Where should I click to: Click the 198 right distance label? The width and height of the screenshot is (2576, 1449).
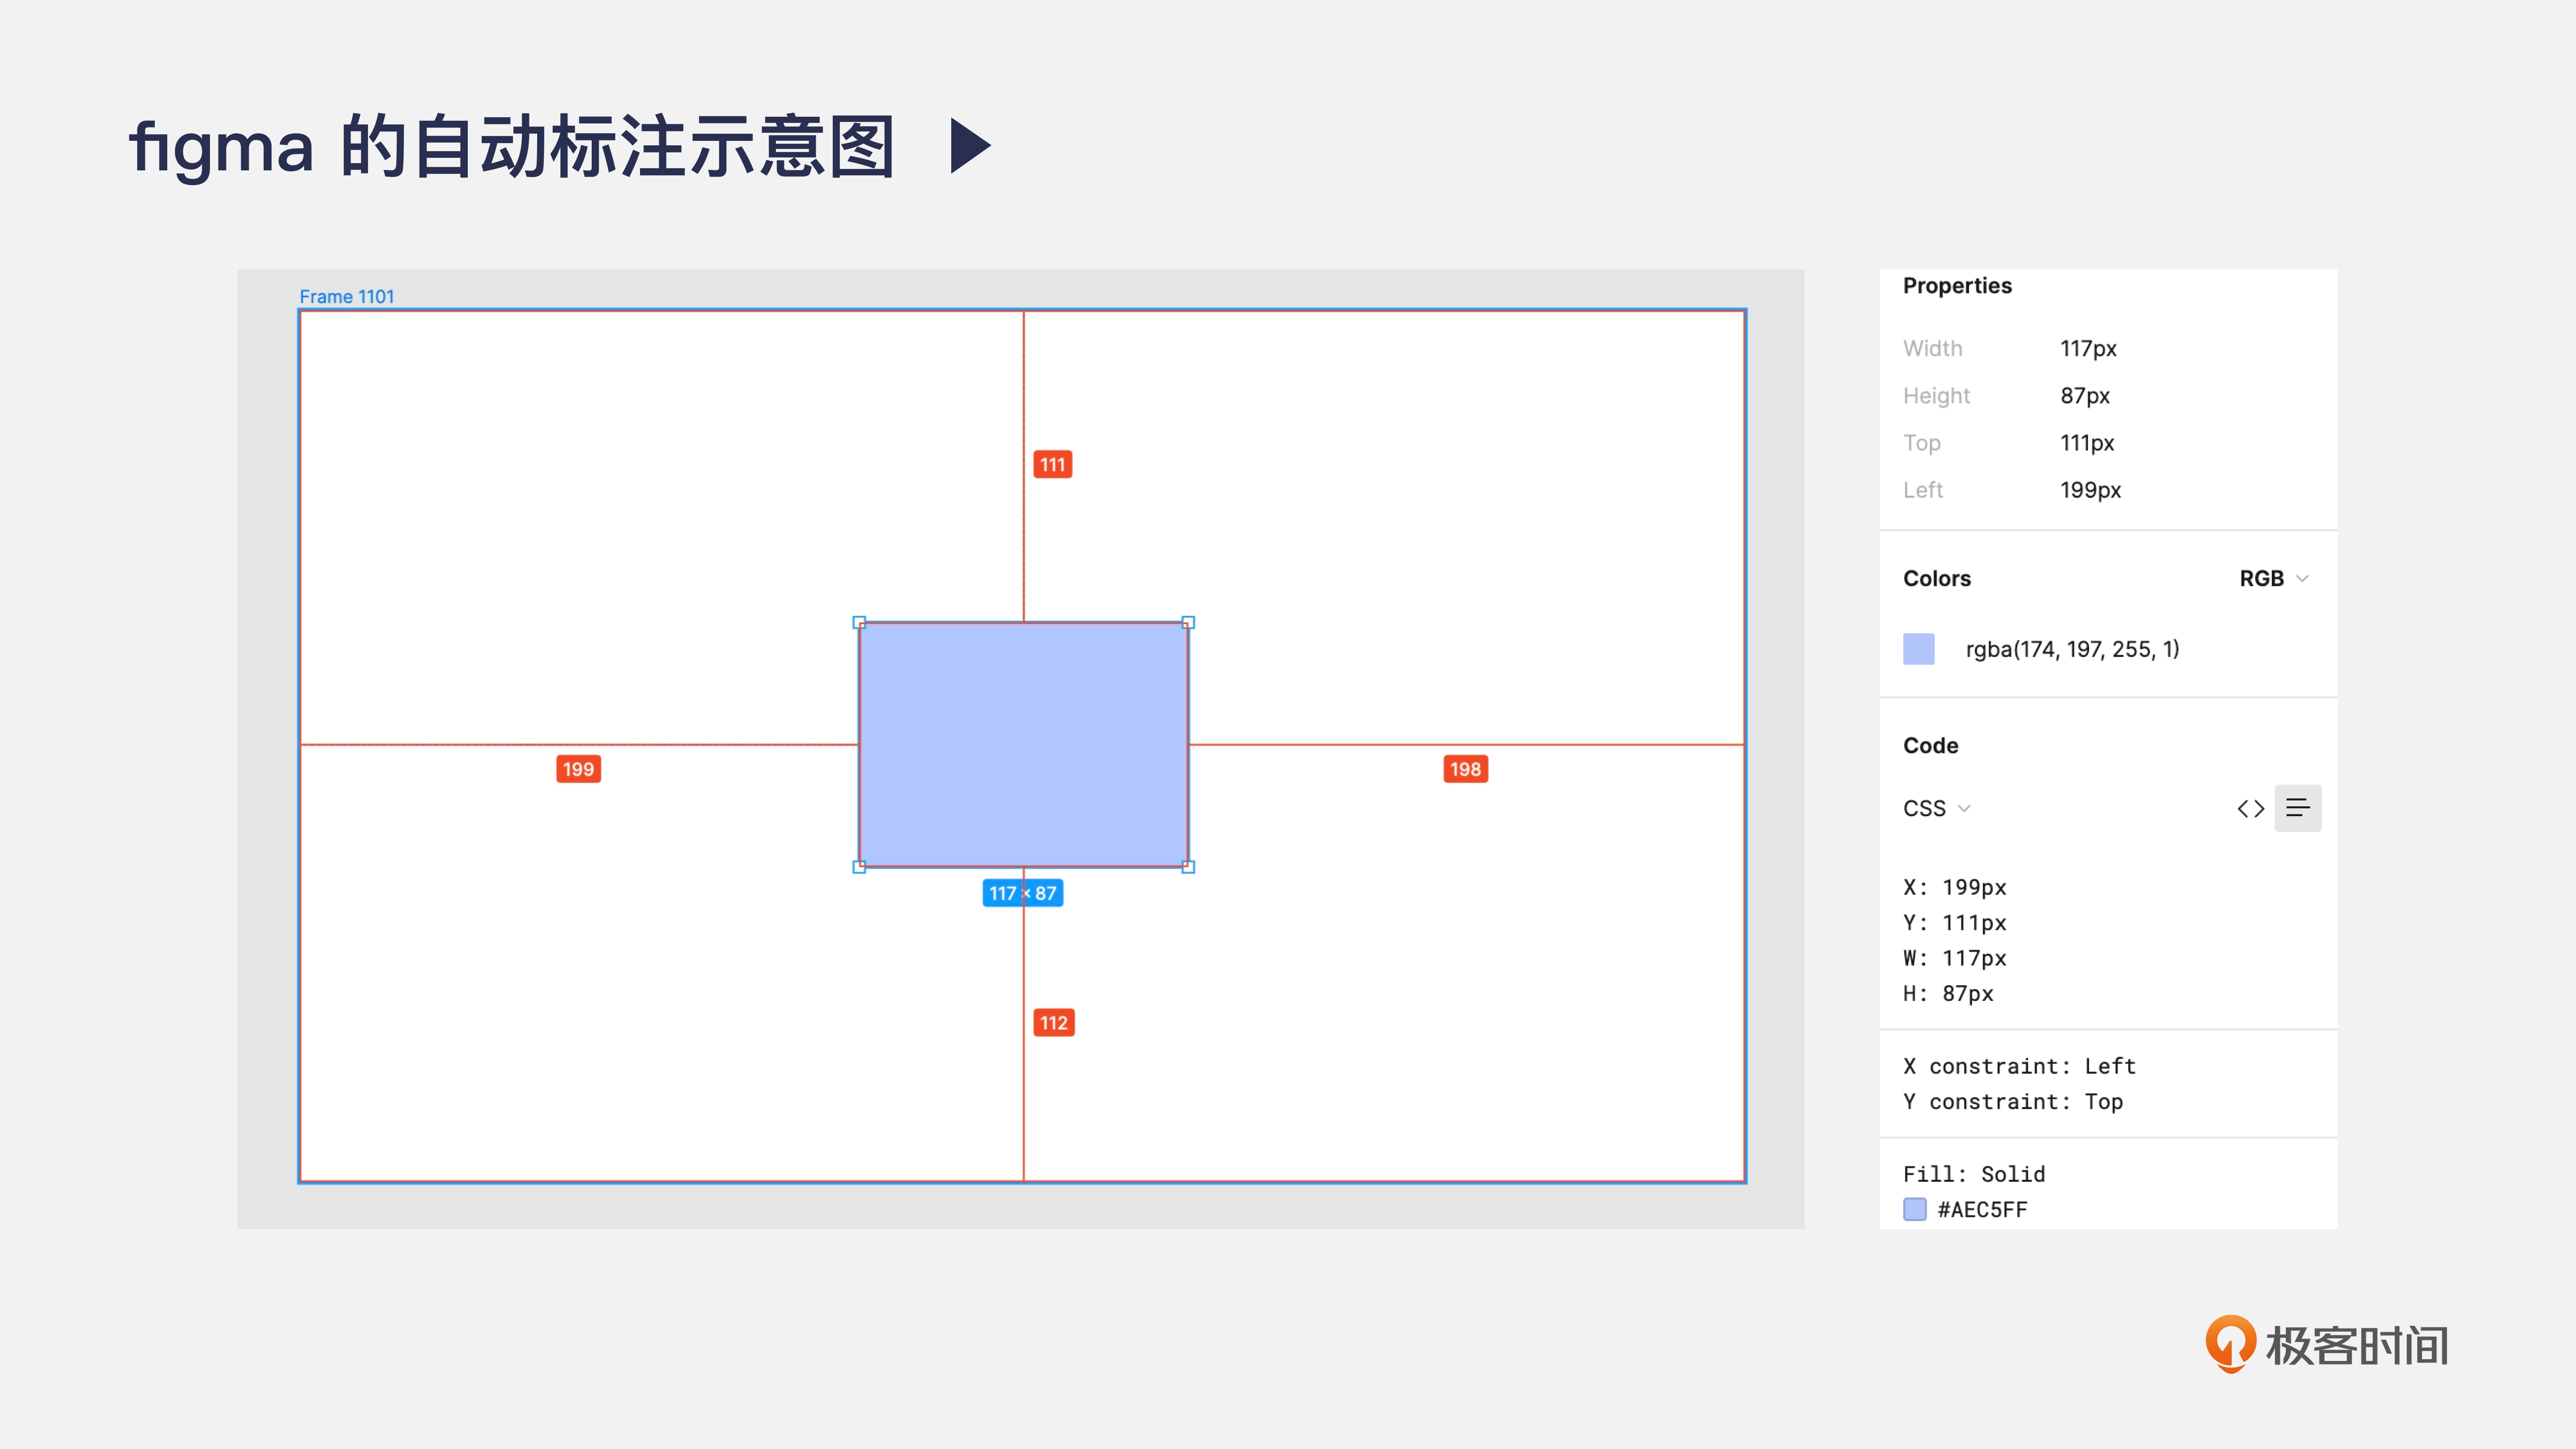click(x=1465, y=769)
